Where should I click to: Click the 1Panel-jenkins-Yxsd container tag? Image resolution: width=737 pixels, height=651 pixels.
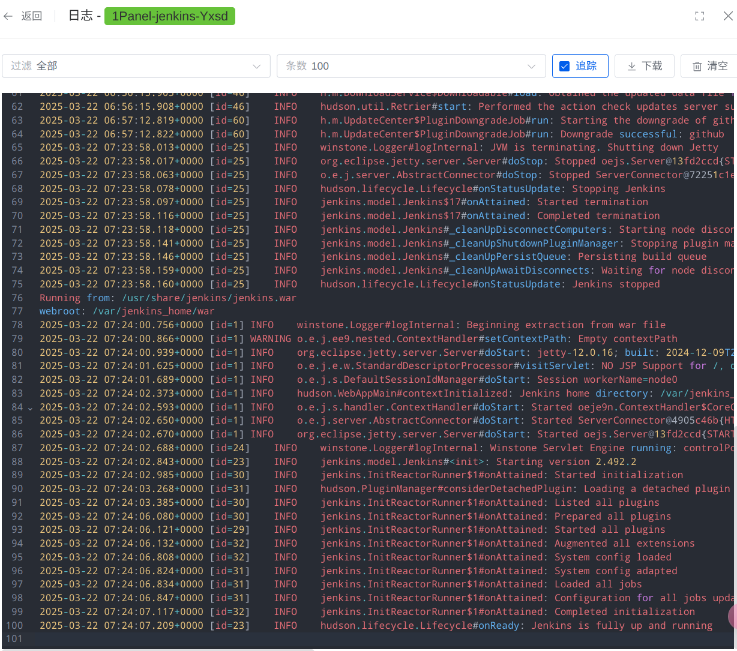tap(170, 16)
